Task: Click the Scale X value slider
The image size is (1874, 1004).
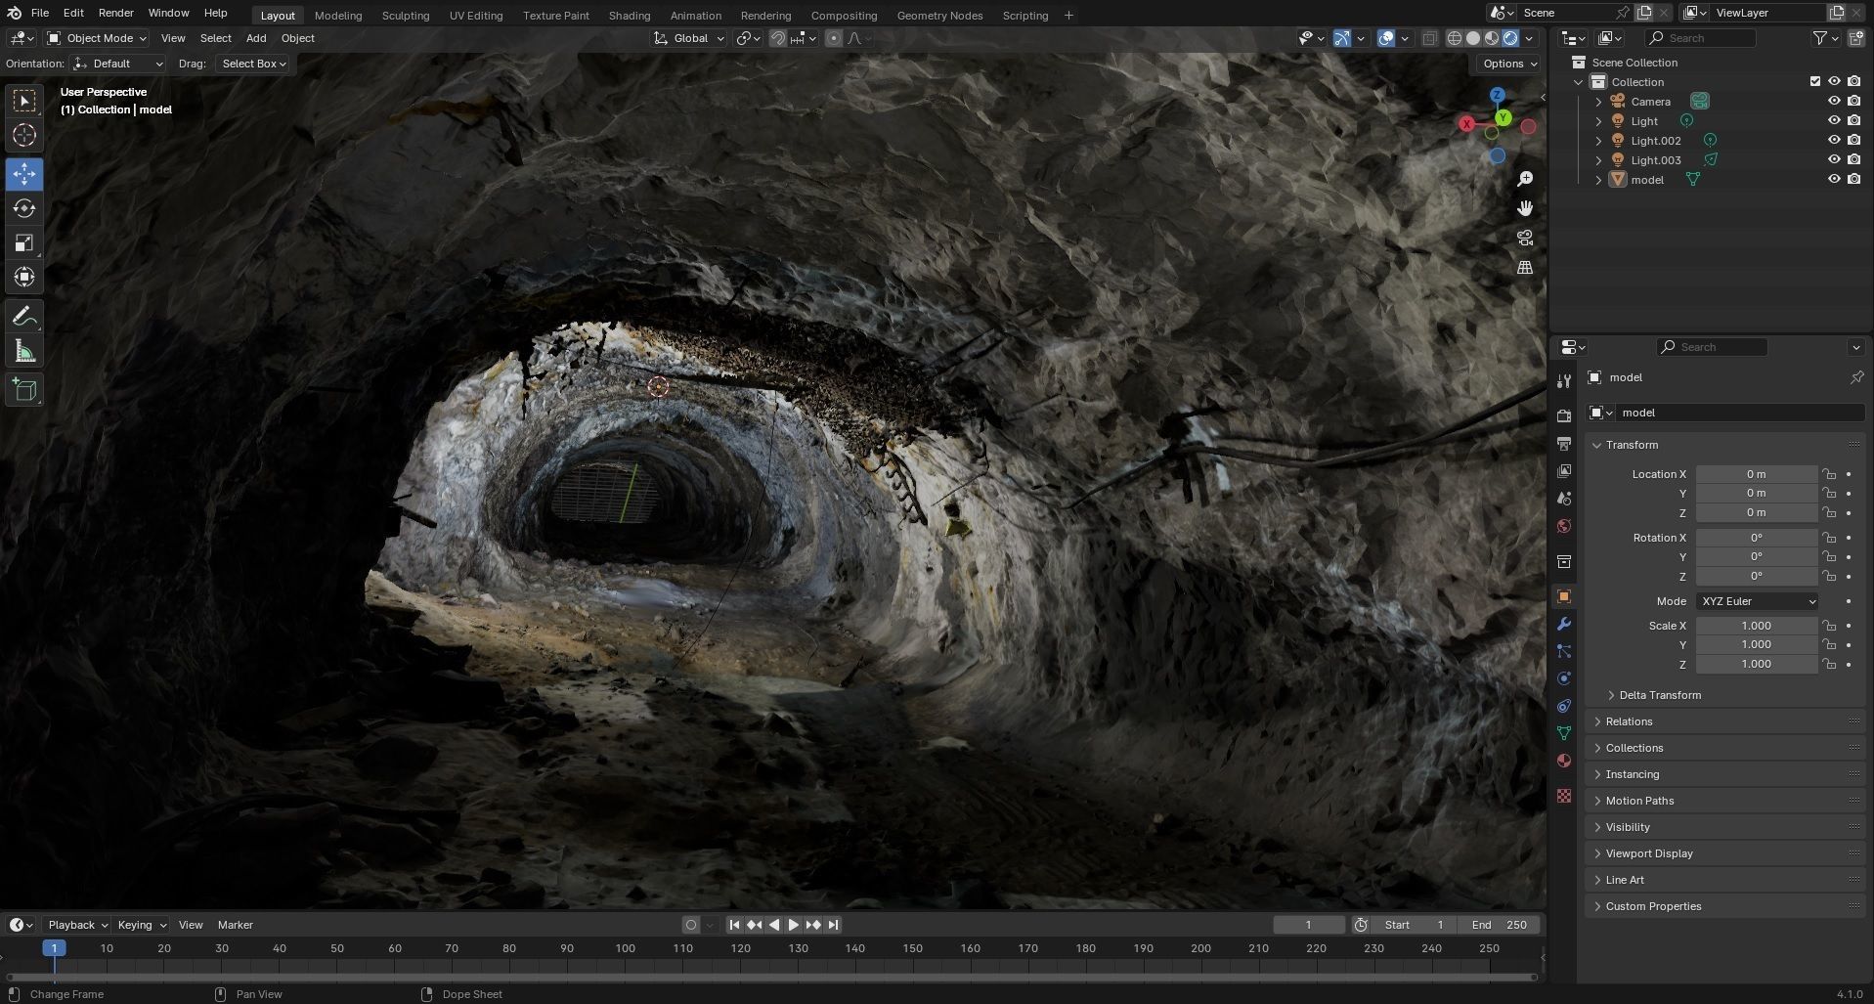Action: (1757, 626)
